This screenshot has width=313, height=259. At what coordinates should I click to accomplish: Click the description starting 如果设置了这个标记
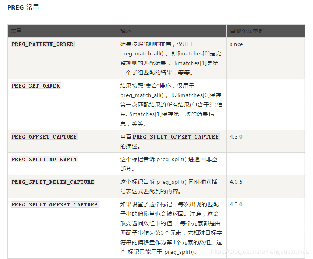[171, 228]
